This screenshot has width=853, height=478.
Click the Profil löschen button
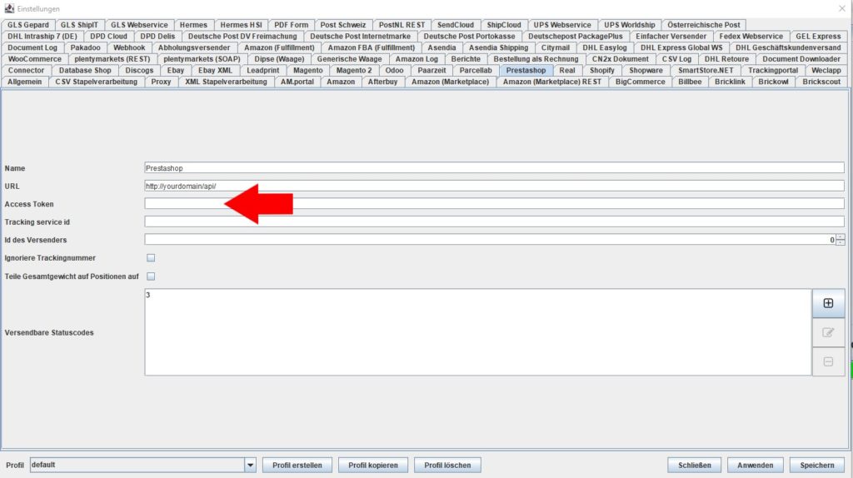point(447,465)
